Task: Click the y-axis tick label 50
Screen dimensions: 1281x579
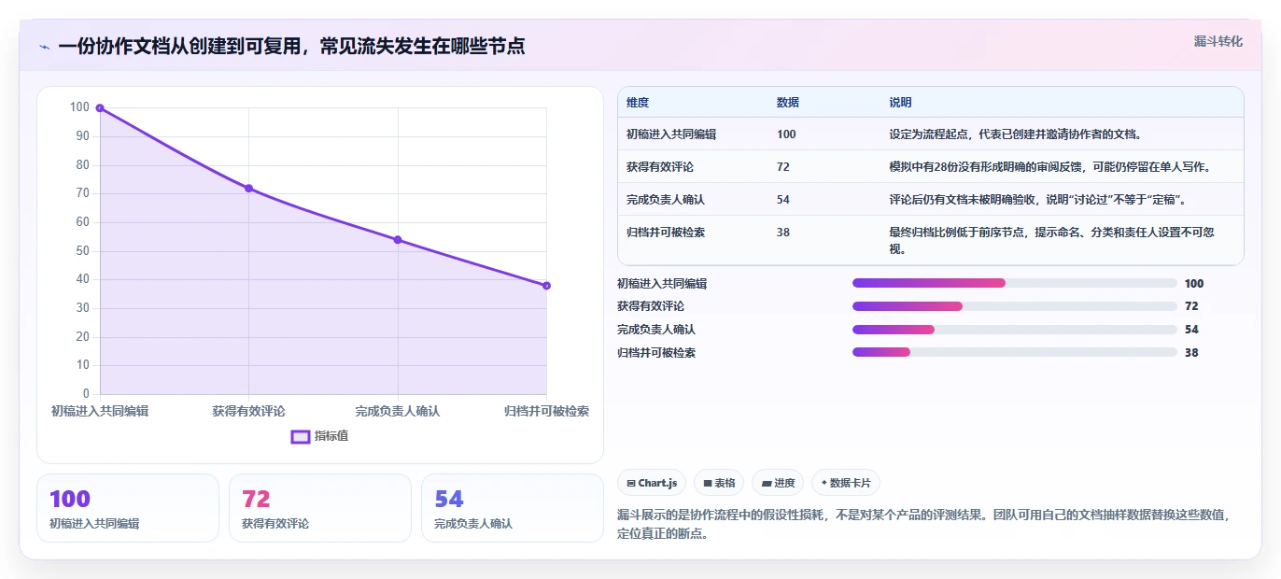Action: (83, 251)
